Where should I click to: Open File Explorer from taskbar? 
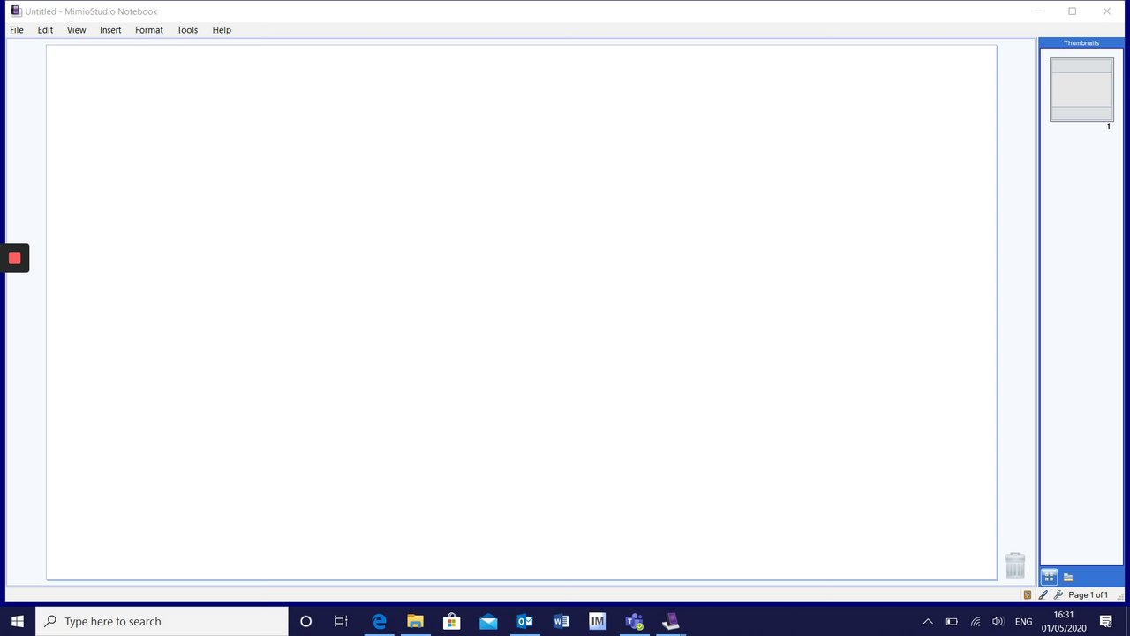click(415, 621)
